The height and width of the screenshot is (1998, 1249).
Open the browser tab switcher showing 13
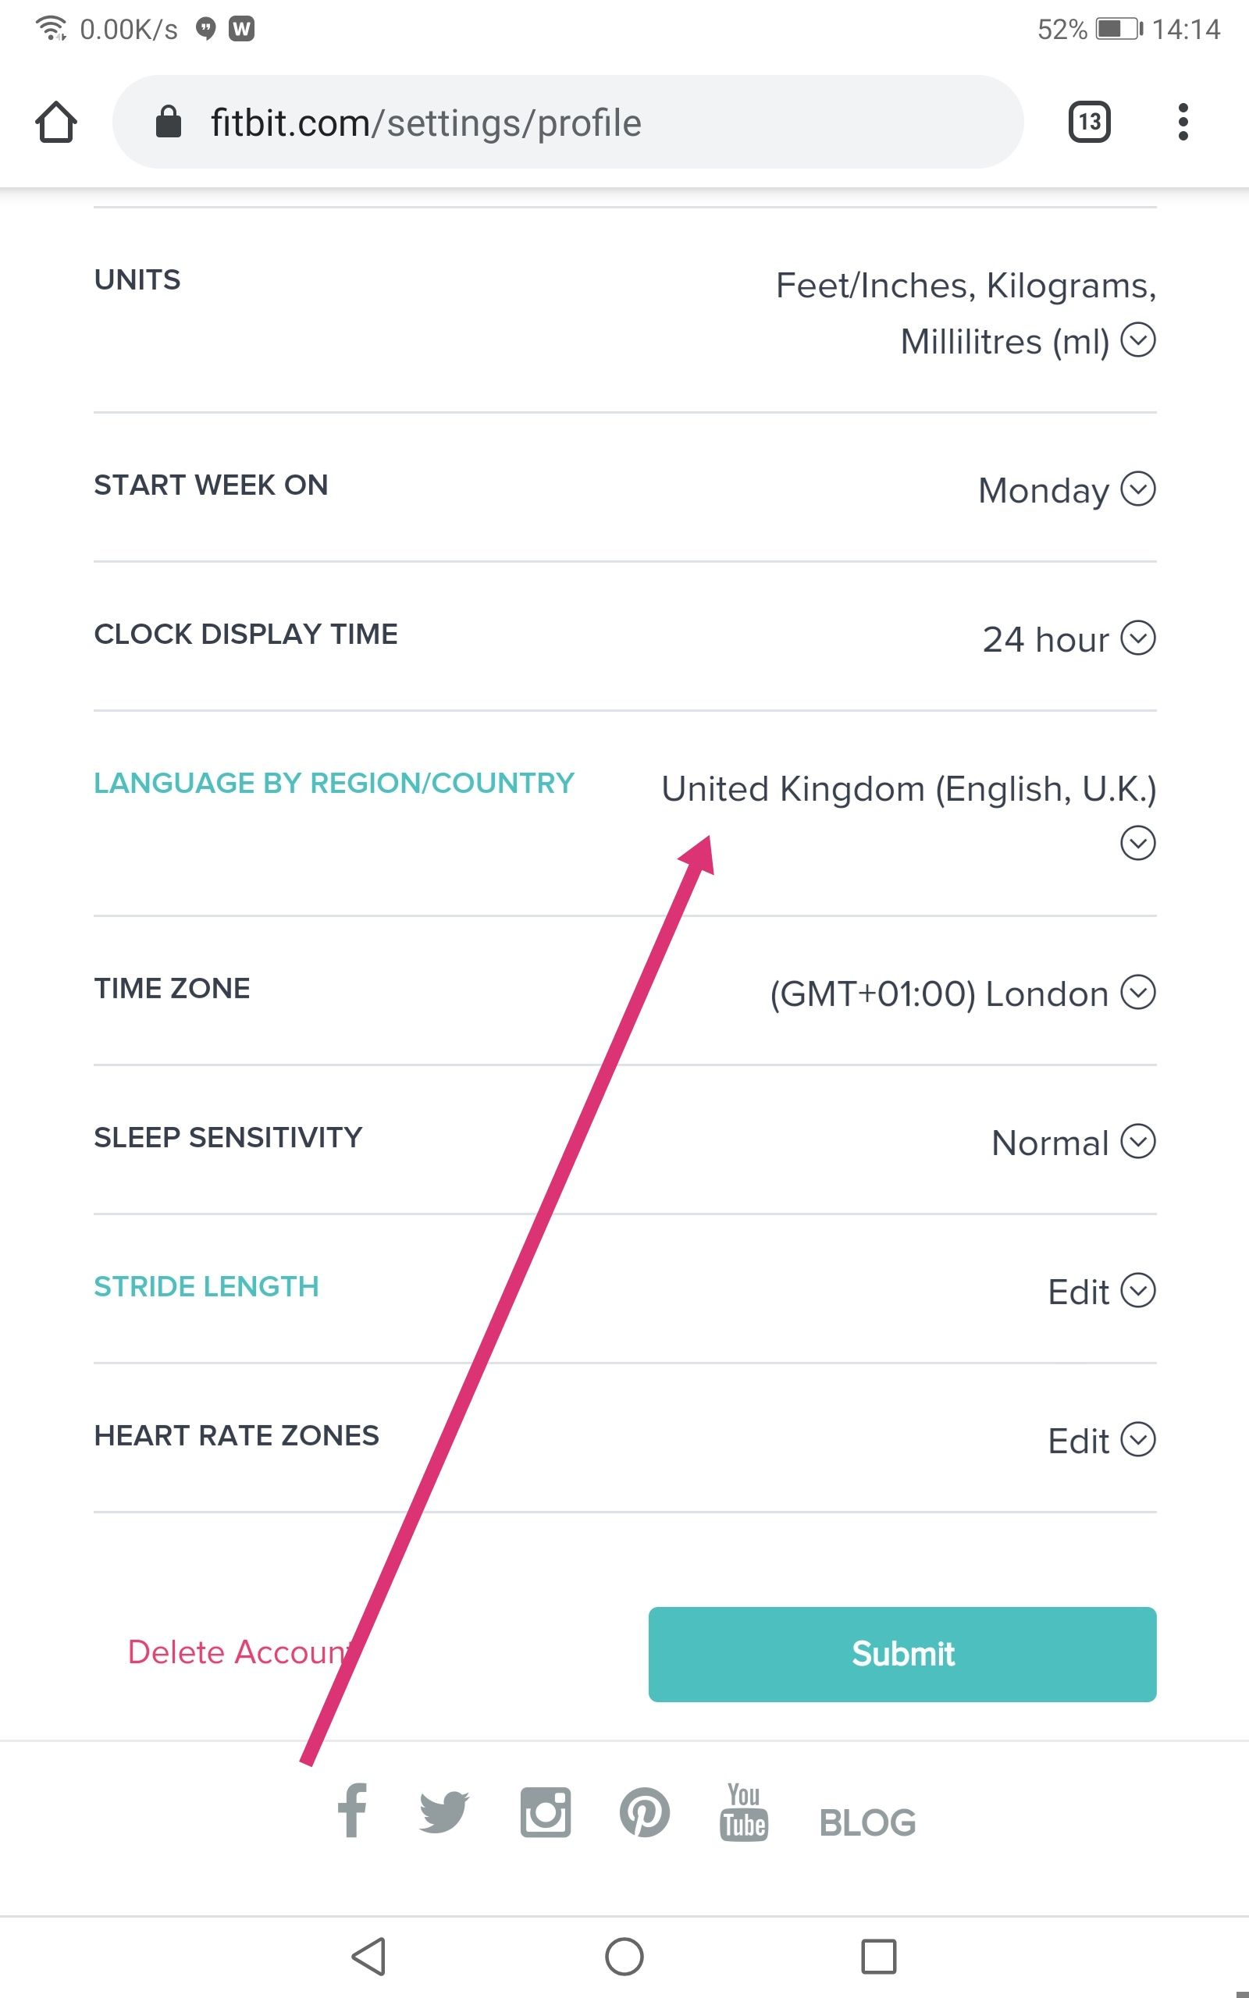tap(1089, 123)
